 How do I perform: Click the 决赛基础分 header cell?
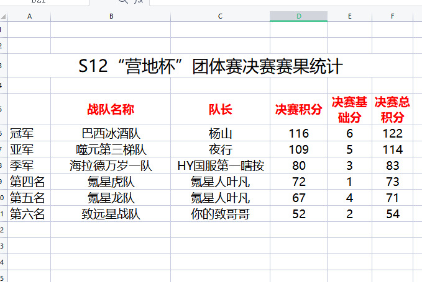click(x=350, y=110)
